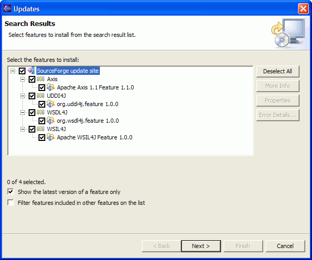Uncheck the Apache Axis 1.1 Feature checkbox
312x260 pixels.
pos(42,87)
